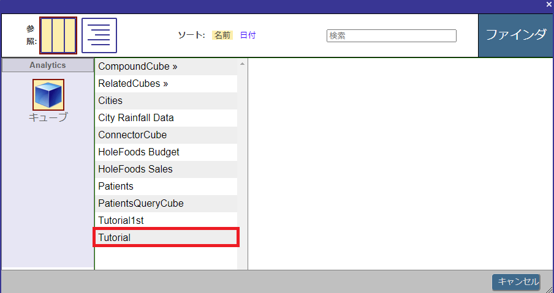Image resolution: width=554 pixels, height=293 pixels.
Task: Choose City Rainfall Data cube
Action: click(x=136, y=117)
